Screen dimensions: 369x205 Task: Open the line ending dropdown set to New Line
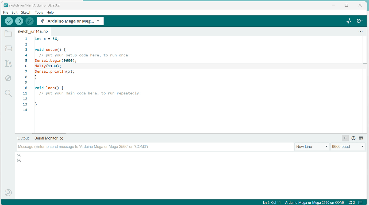point(312,146)
